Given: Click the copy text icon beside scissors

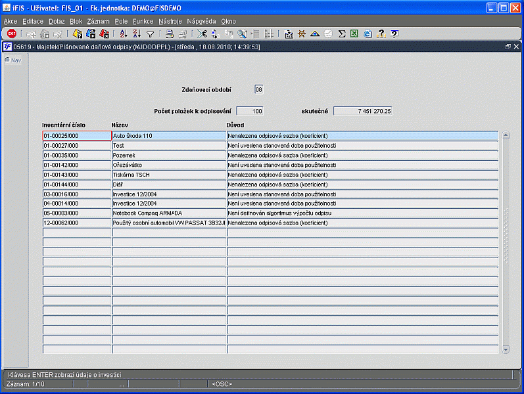Looking at the screenshot, I should [x=215, y=33].
